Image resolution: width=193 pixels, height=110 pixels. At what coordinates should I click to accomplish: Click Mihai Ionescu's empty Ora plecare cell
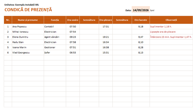[106, 32]
